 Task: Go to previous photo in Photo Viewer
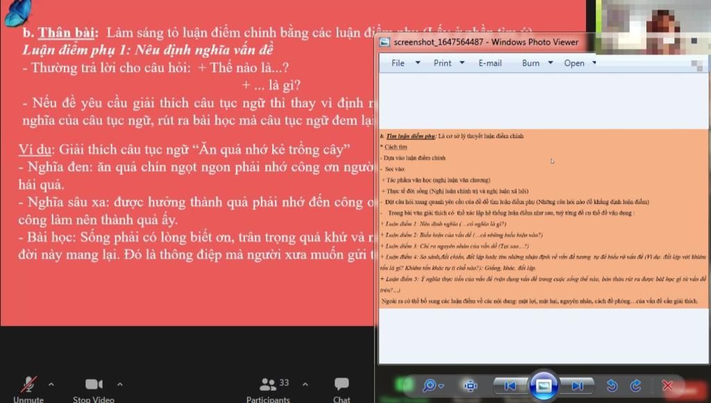click(510, 386)
